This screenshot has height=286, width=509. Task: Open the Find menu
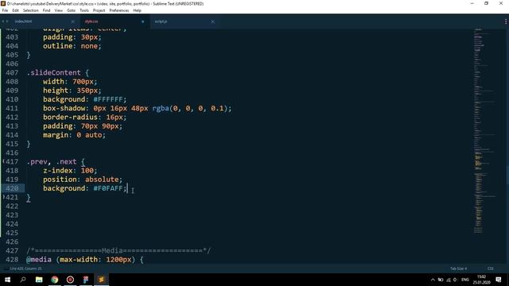pos(46,10)
